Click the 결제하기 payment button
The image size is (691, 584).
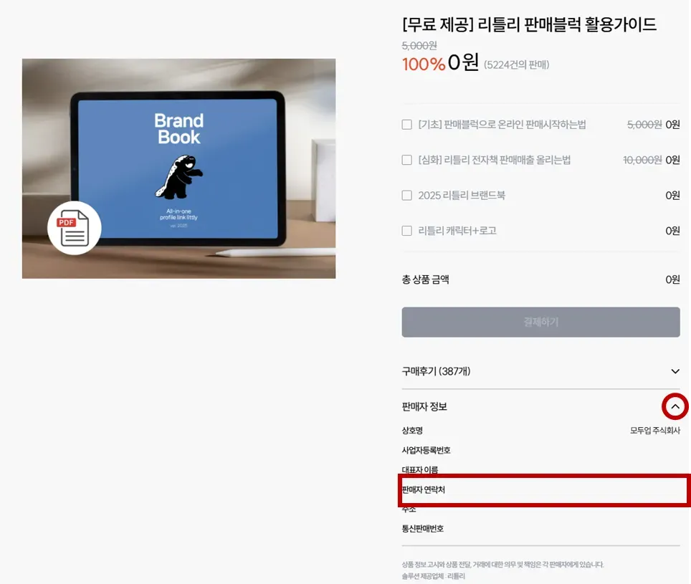540,322
